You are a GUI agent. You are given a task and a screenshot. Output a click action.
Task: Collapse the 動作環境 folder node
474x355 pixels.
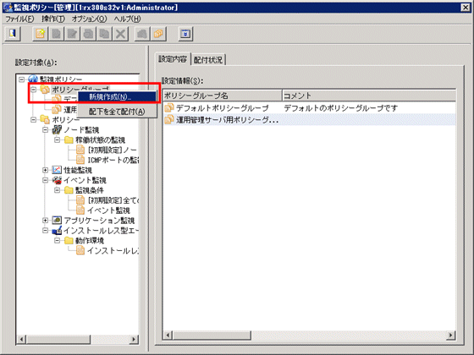tap(58, 241)
